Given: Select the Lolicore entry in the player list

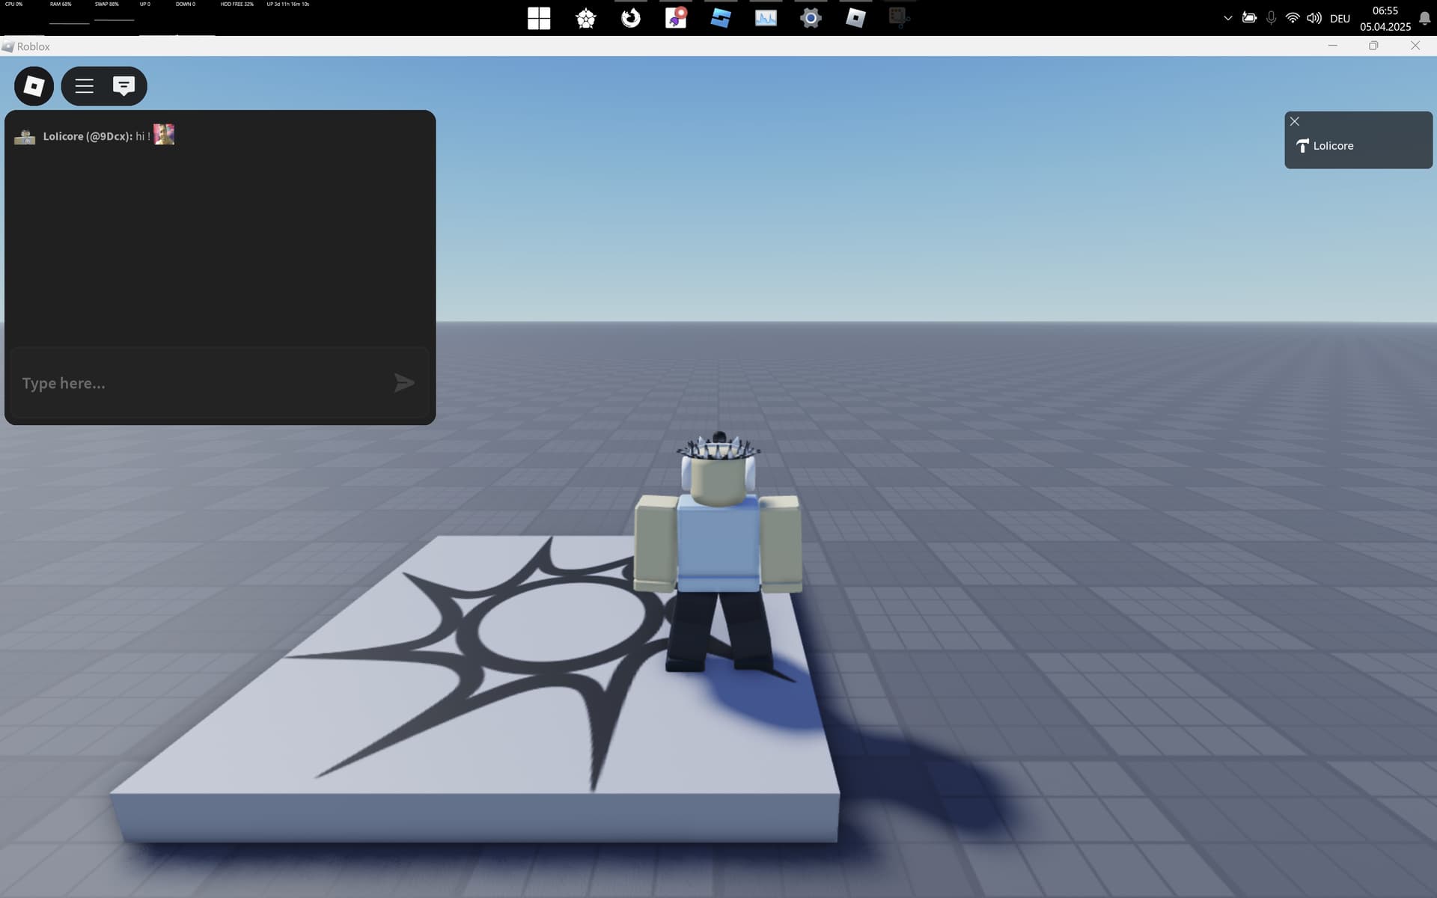Looking at the screenshot, I should [1333, 146].
